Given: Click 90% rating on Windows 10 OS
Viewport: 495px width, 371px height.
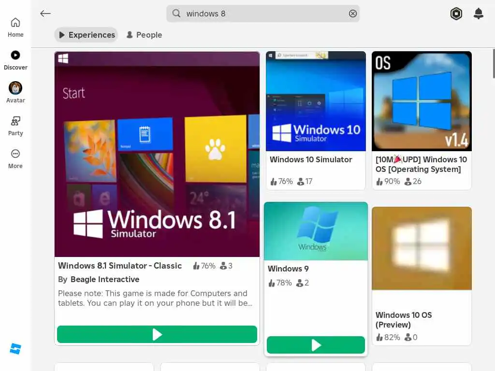Looking at the screenshot, I should coord(388,182).
